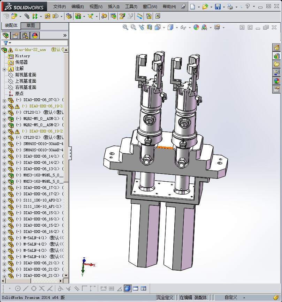Click the Display Style cube icon
Screen dimensions: 282x302
point(170,27)
